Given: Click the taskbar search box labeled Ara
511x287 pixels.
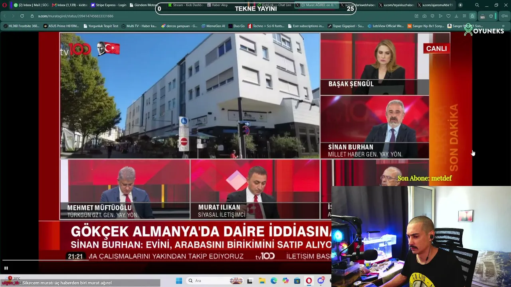Looking at the screenshot, I should (215, 281).
